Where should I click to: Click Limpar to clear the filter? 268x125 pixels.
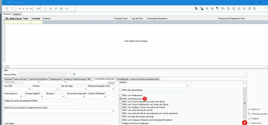(x=253, y=119)
